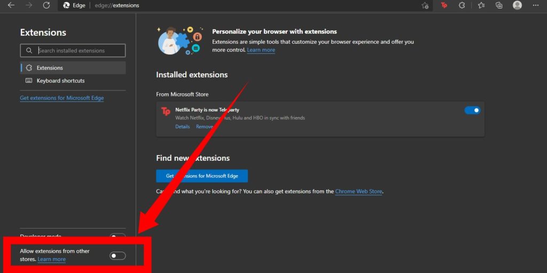This screenshot has width=547, height=273.
Task: Go back with the browser back arrow
Action: point(11,5)
